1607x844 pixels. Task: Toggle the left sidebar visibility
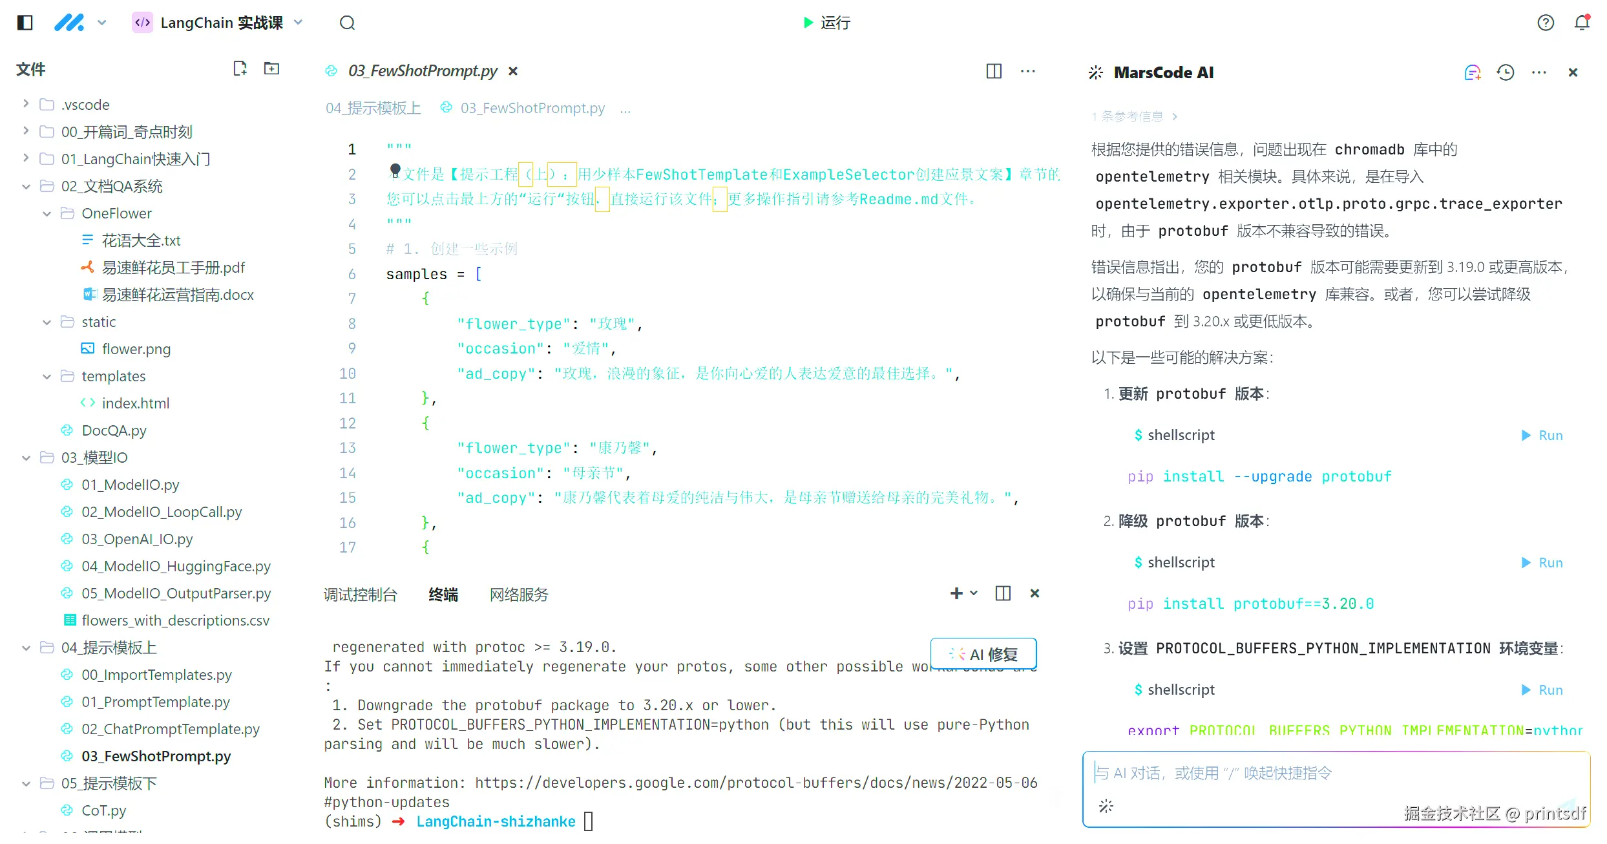[x=24, y=23]
